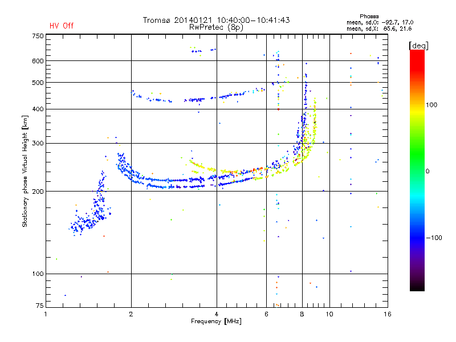Click the colorbar tick label '100'
Viewport: 456px width, 342px height.
[431, 105]
